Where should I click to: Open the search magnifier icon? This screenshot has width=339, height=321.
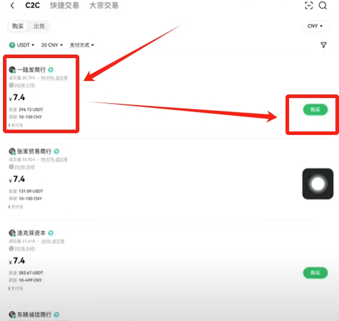[323, 6]
